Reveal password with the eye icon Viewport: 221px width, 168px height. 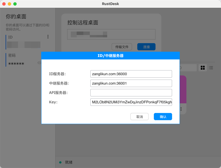(39, 63)
